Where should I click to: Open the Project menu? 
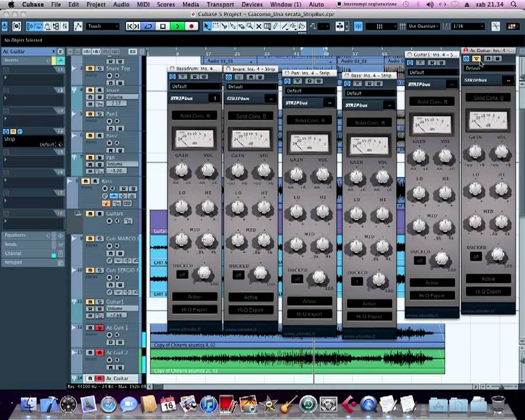pyautogui.click(x=96, y=4)
